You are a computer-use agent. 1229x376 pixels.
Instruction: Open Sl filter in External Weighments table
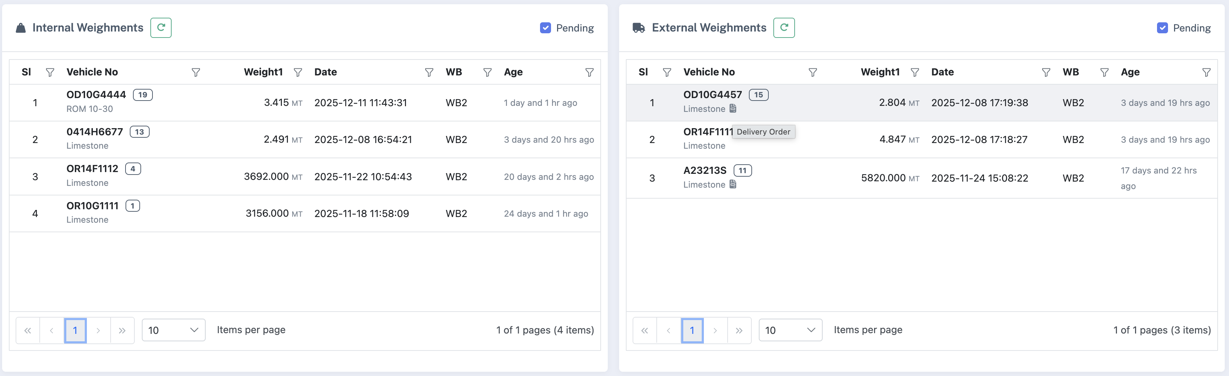[667, 73]
